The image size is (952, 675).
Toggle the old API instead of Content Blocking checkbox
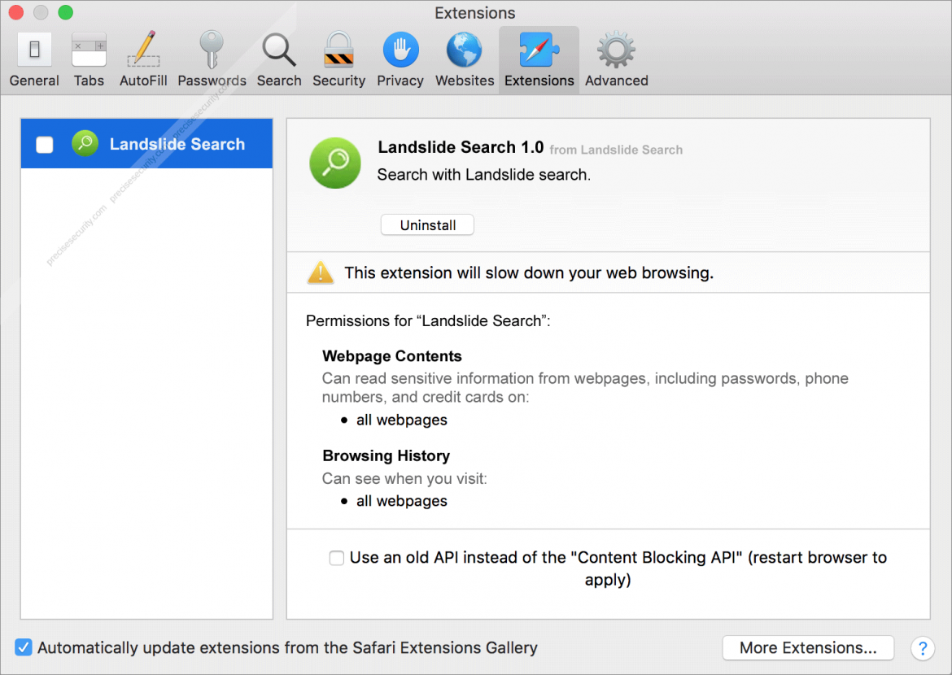[336, 558]
